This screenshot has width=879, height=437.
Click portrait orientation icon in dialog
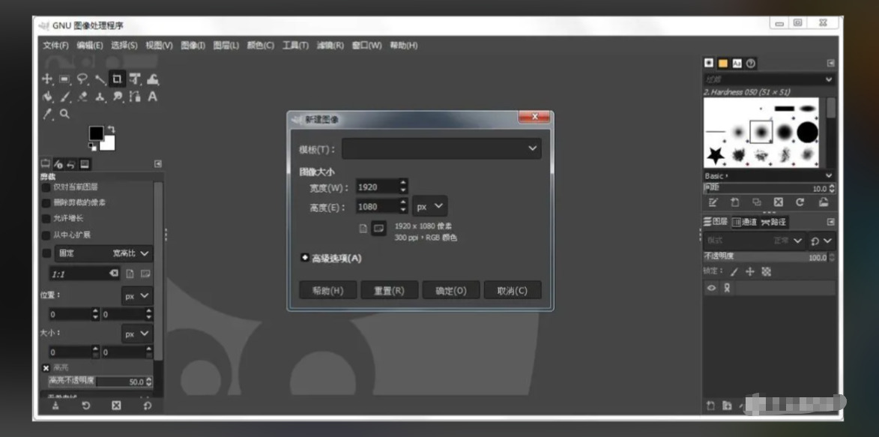coord(363,229)
